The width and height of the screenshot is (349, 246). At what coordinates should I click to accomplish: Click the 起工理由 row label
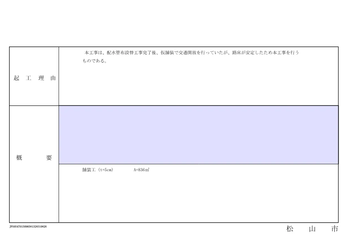pos(35,78)
